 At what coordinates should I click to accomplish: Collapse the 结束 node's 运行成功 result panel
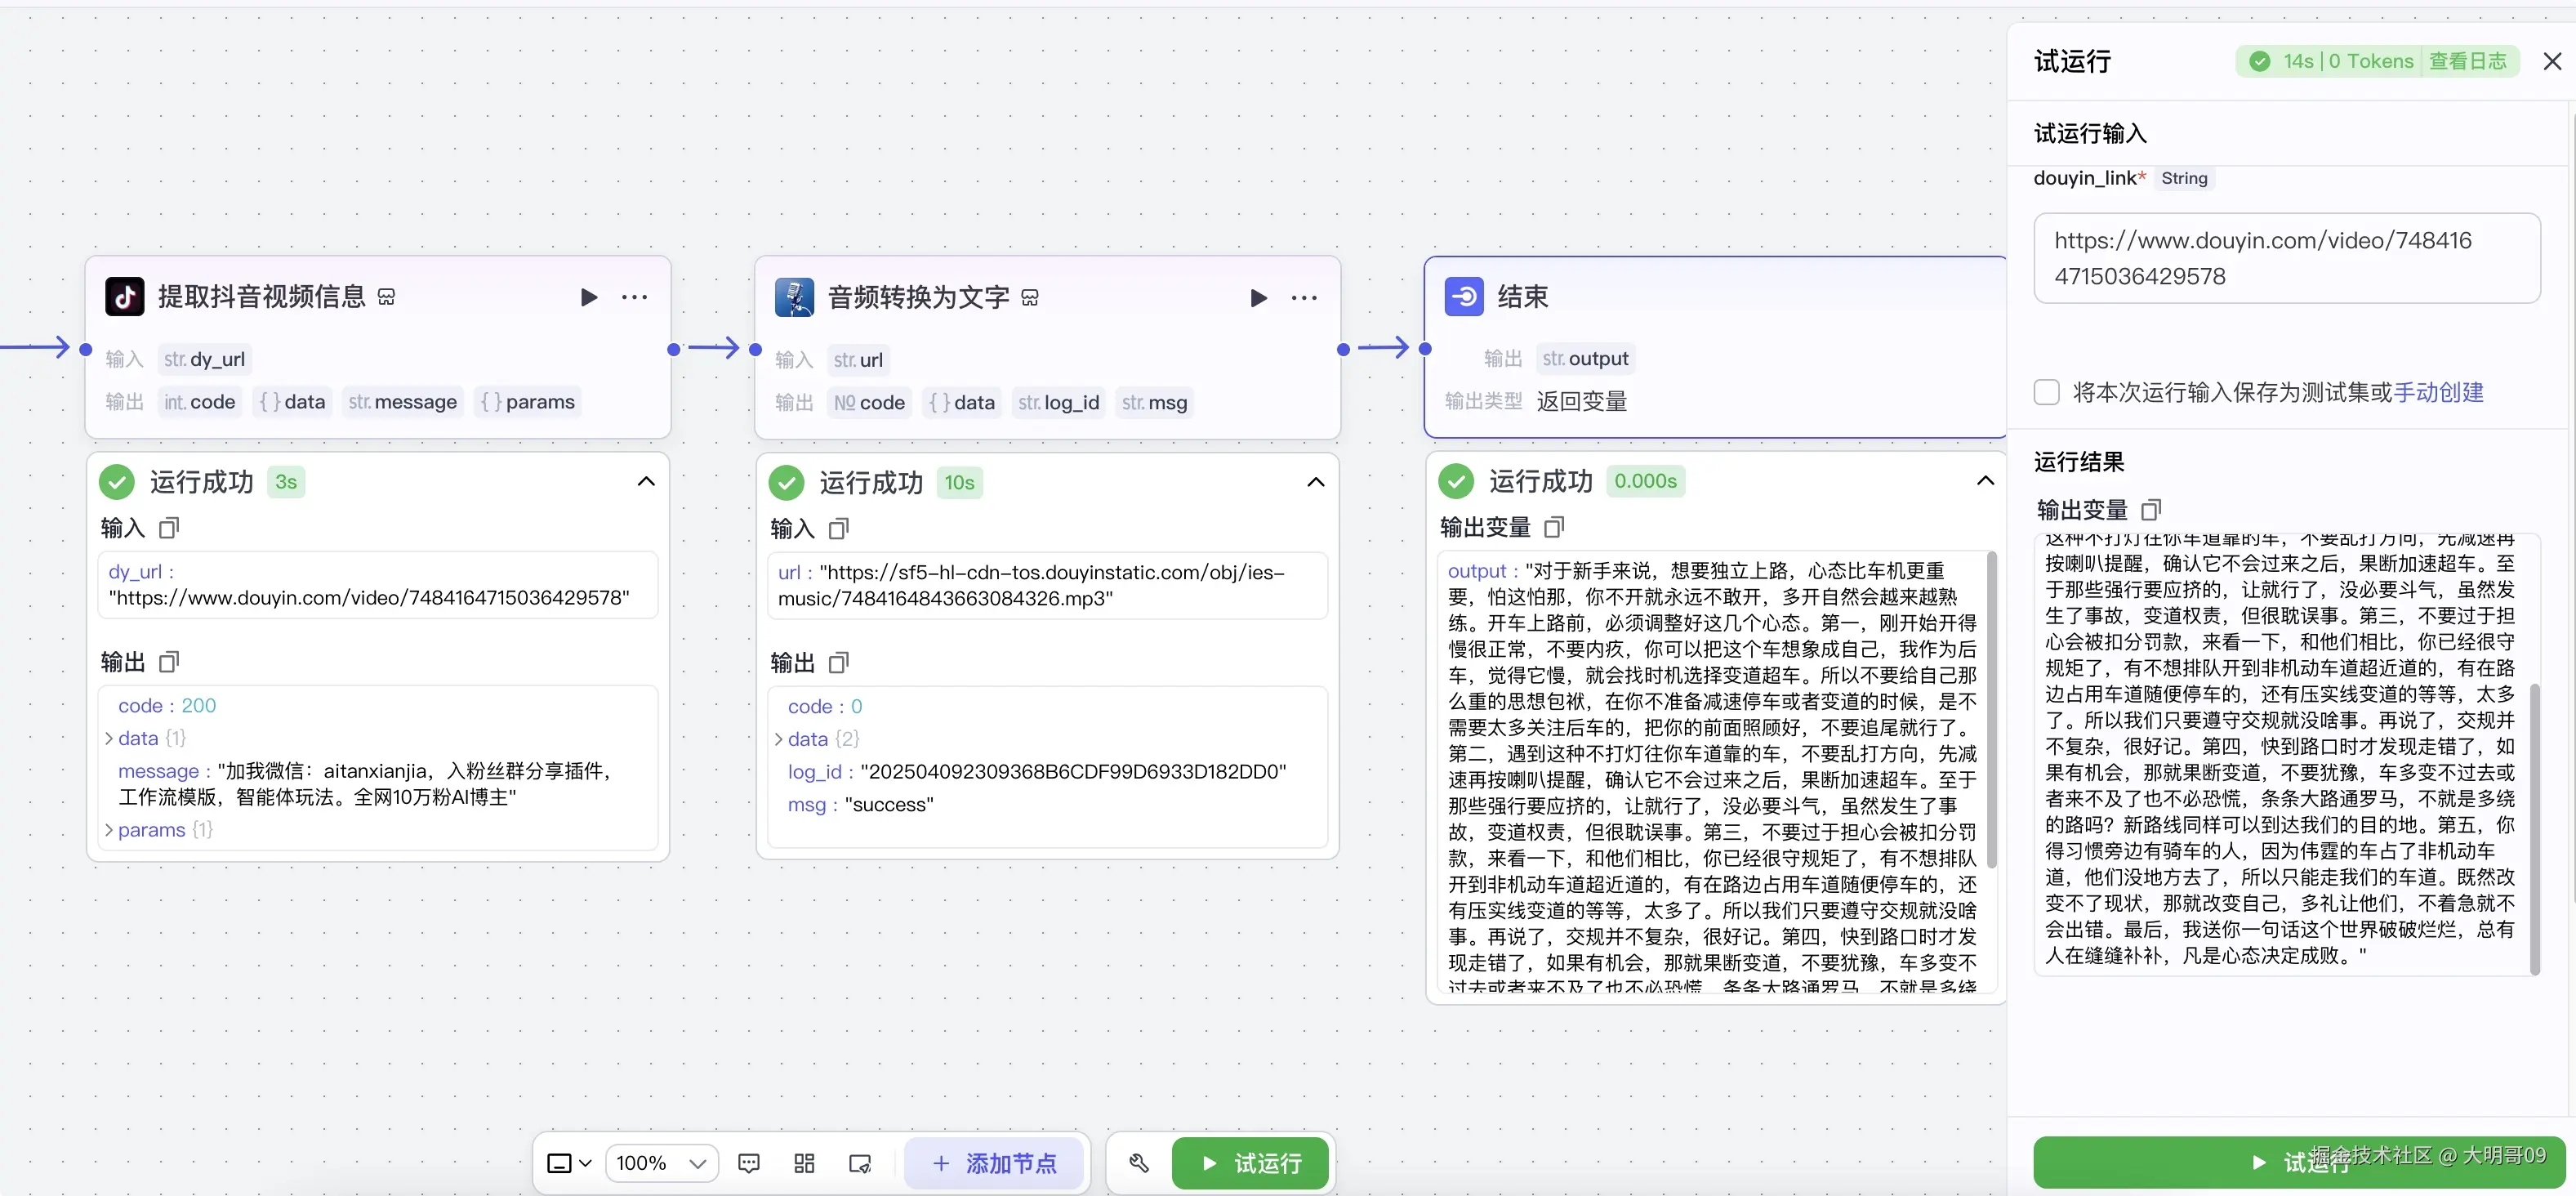click(x=1985, y=481)
